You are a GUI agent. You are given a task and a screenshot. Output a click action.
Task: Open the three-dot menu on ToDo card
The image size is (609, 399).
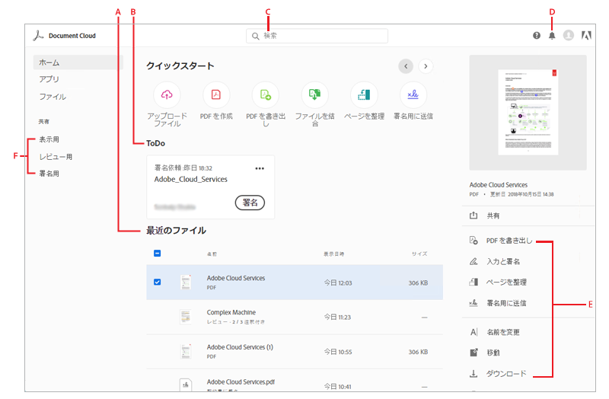coord(260,168)
